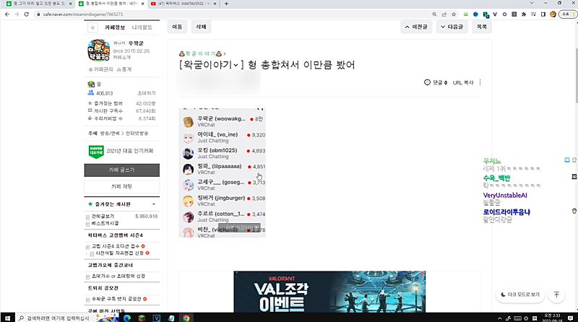
Task: Click the 이동 move button
Action: 177,27
